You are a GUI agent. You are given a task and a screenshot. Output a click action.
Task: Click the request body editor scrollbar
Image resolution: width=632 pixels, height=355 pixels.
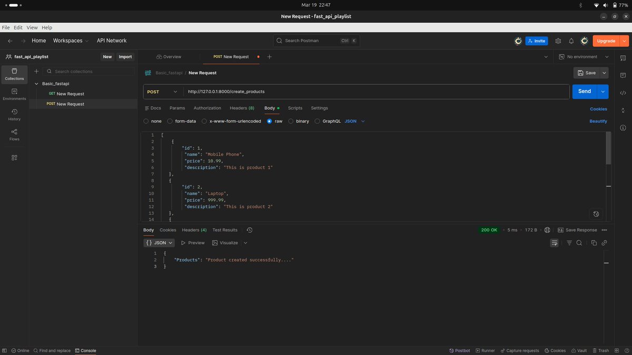[x=609, y=148]
